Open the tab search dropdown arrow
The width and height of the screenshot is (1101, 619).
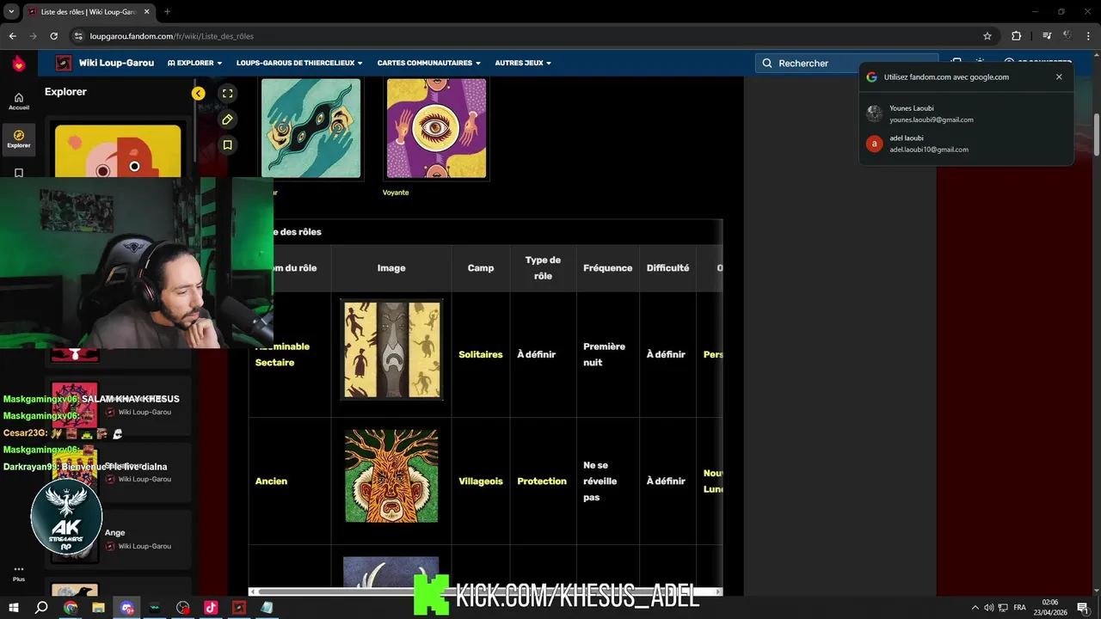[11, 12]
